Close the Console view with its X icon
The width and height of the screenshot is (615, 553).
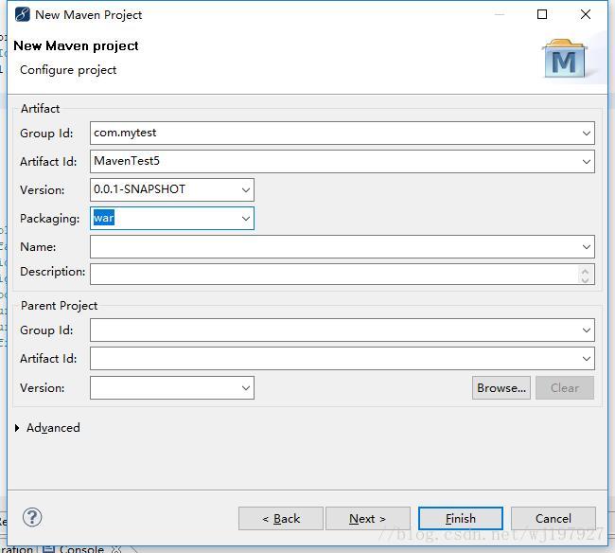(116, 549)
